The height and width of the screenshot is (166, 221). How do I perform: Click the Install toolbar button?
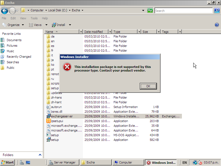point(58,25)
